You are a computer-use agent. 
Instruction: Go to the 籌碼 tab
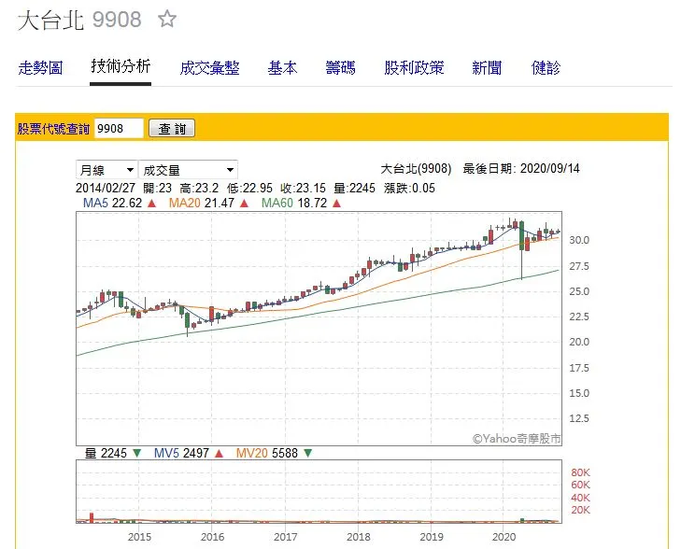[340, 68]
